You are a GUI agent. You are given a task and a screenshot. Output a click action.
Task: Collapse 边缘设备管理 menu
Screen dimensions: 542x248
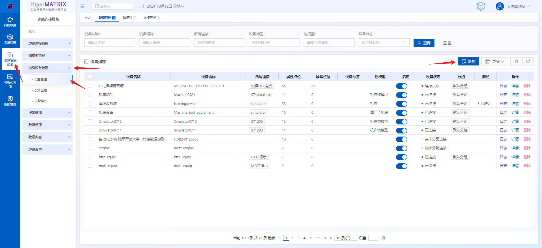(x=47, y=68)
